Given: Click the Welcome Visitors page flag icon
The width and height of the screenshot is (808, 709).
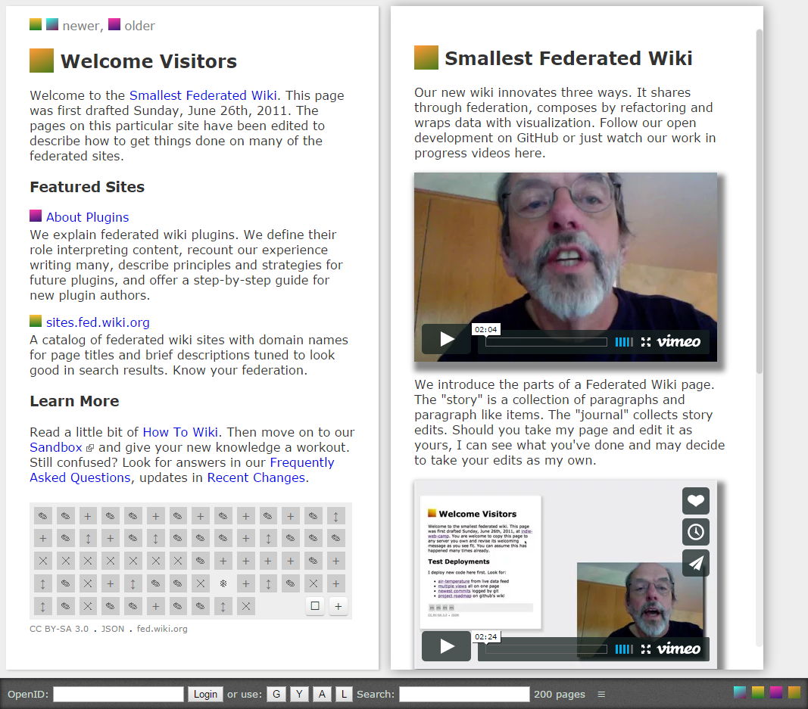Looking at the screenshot, I should [x=42, y=61].
